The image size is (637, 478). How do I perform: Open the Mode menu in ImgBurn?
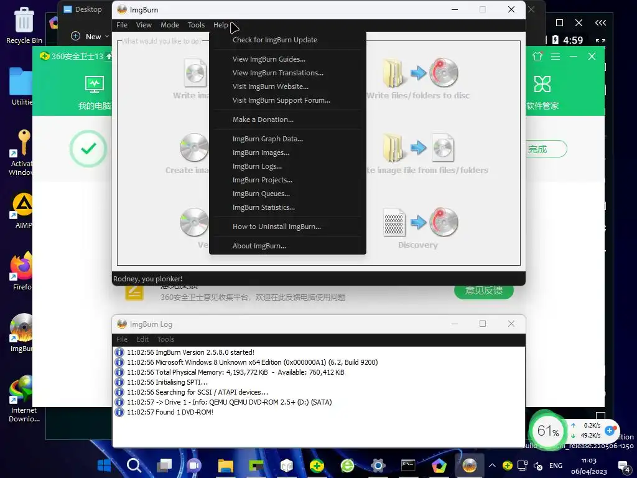170,25
